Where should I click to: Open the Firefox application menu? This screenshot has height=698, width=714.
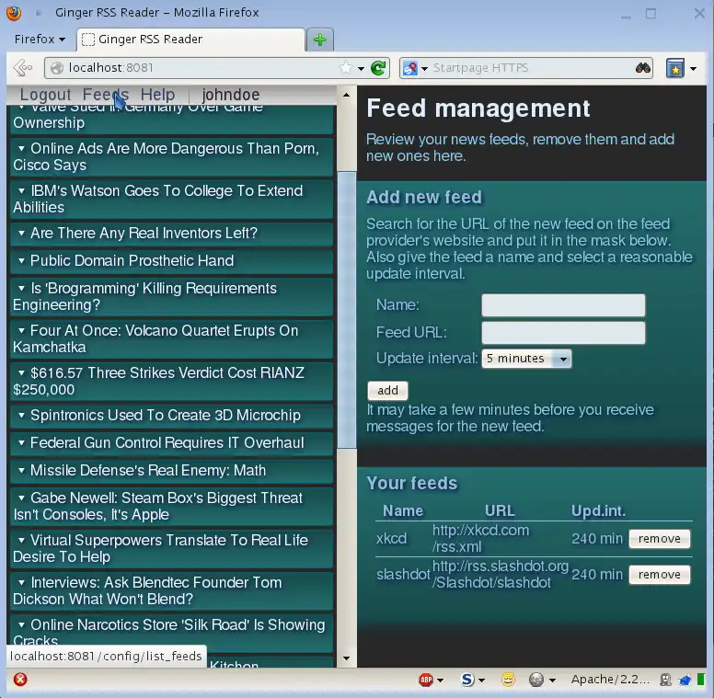tap(40, 40)
